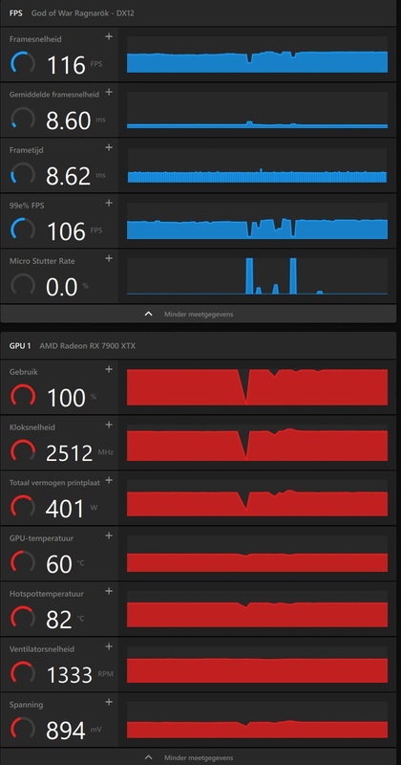
Task: Click the 60 °C temperature value
Action: (59, 564)
